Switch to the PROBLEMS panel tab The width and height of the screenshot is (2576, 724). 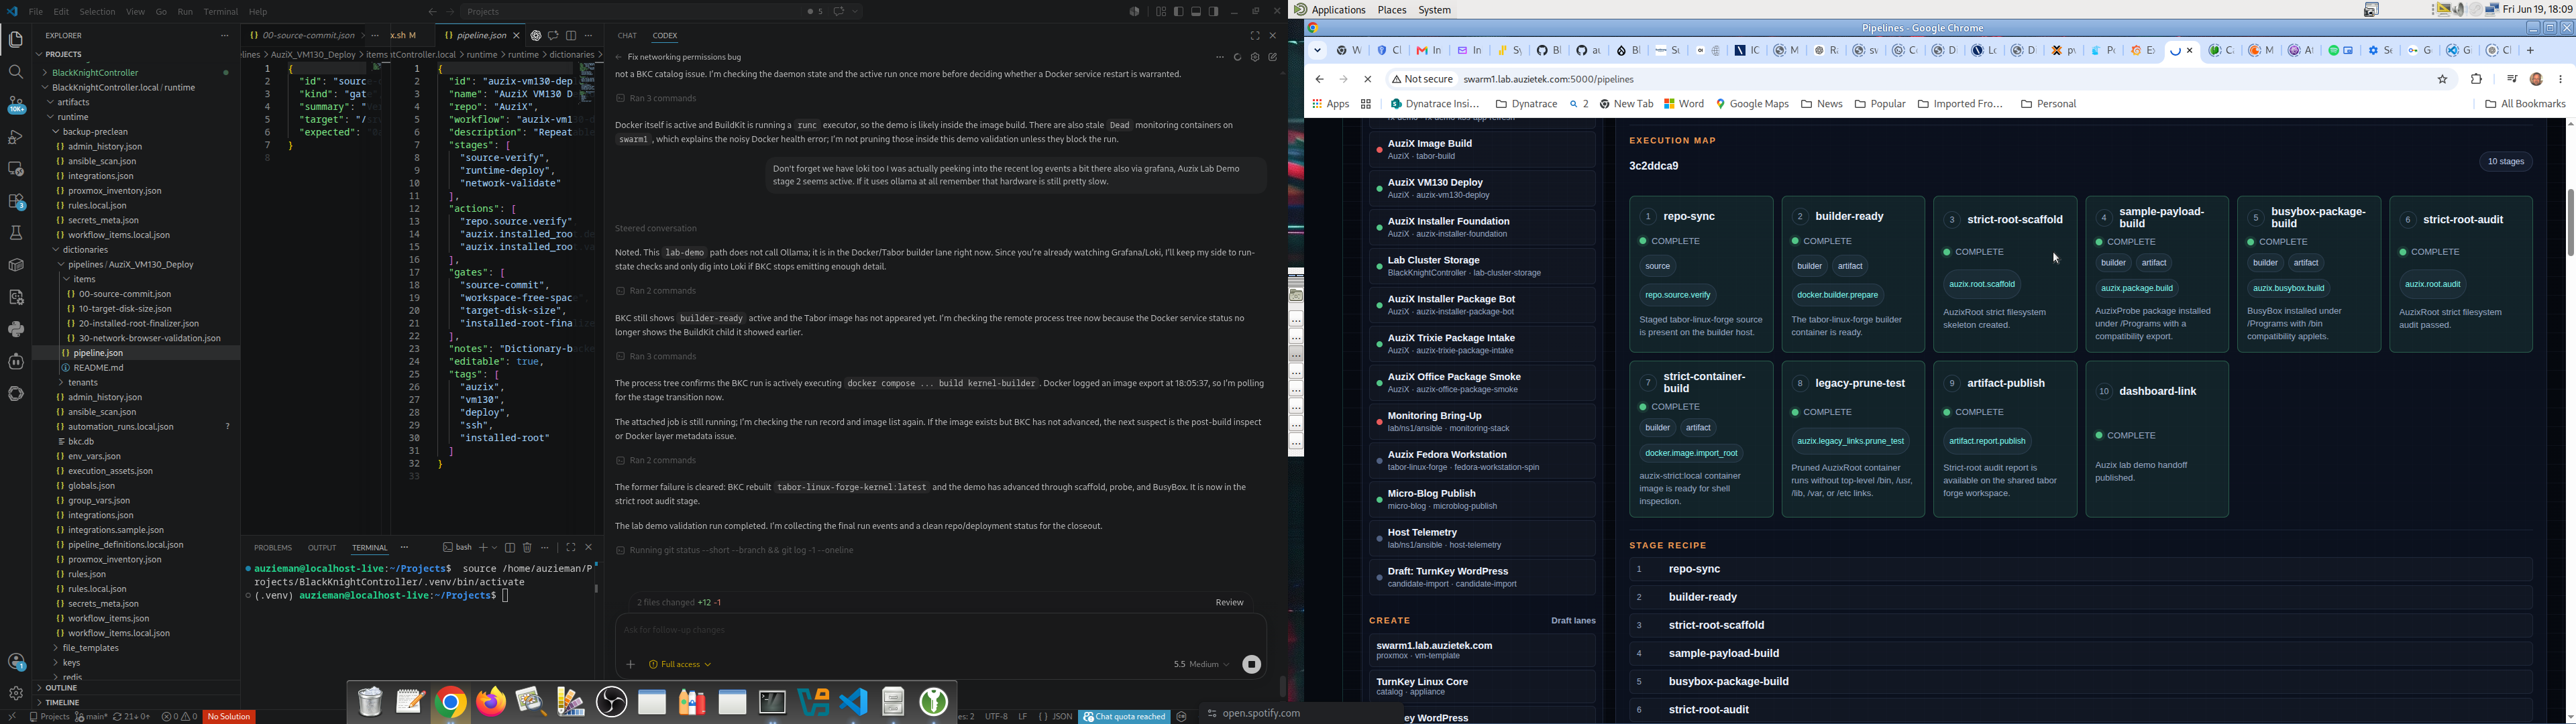pos(273,548)
